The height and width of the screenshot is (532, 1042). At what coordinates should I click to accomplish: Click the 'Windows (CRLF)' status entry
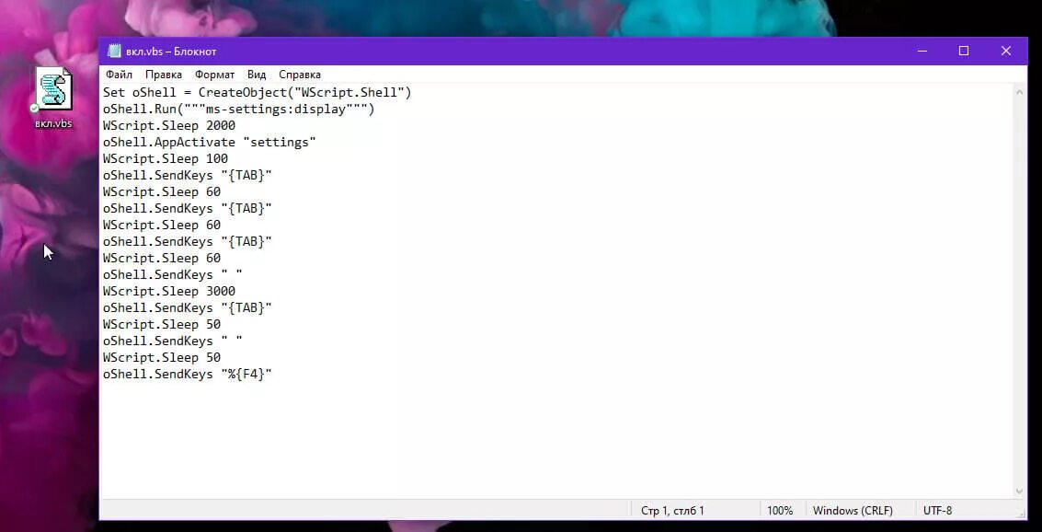point(853,511)
